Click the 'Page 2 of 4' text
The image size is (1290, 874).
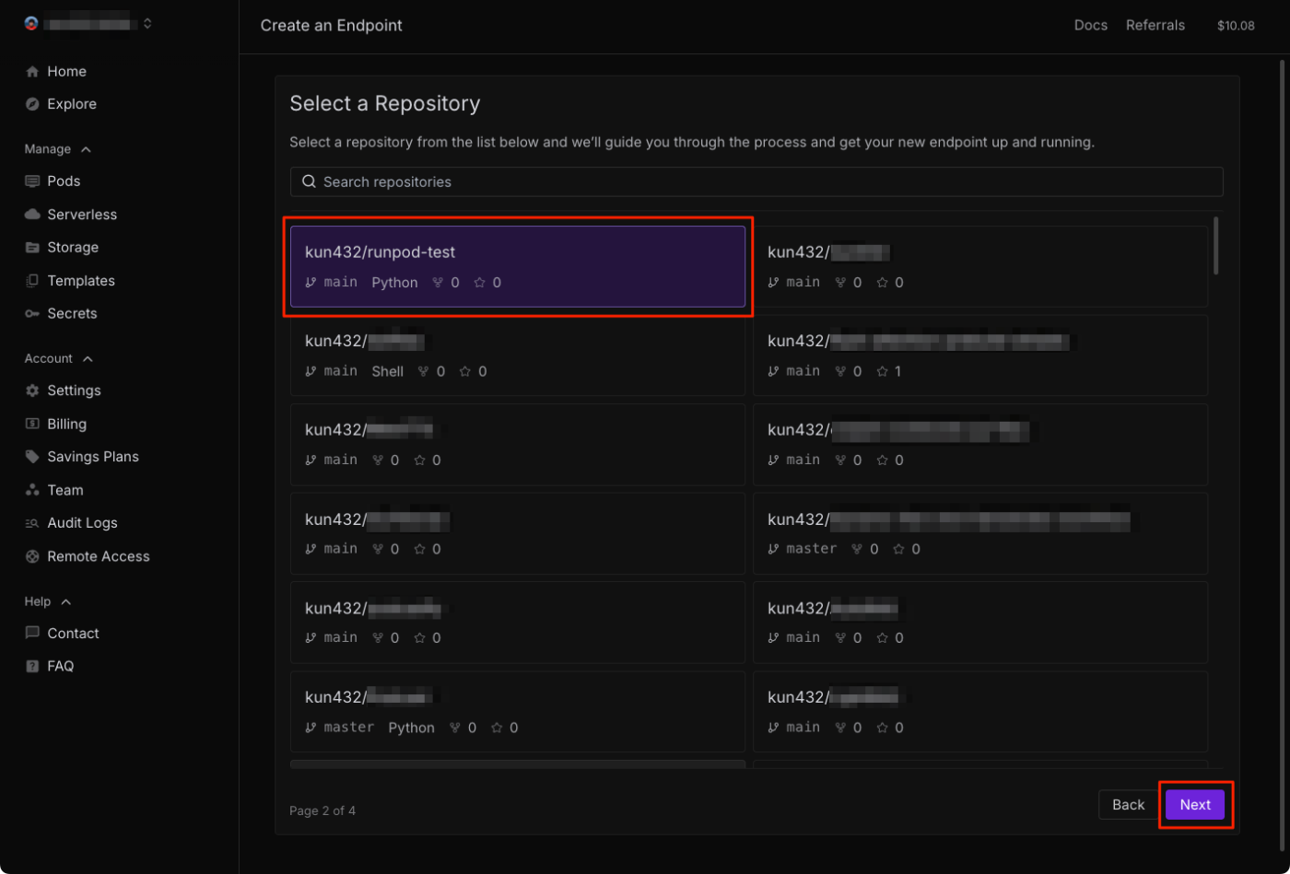coord(322,811)
